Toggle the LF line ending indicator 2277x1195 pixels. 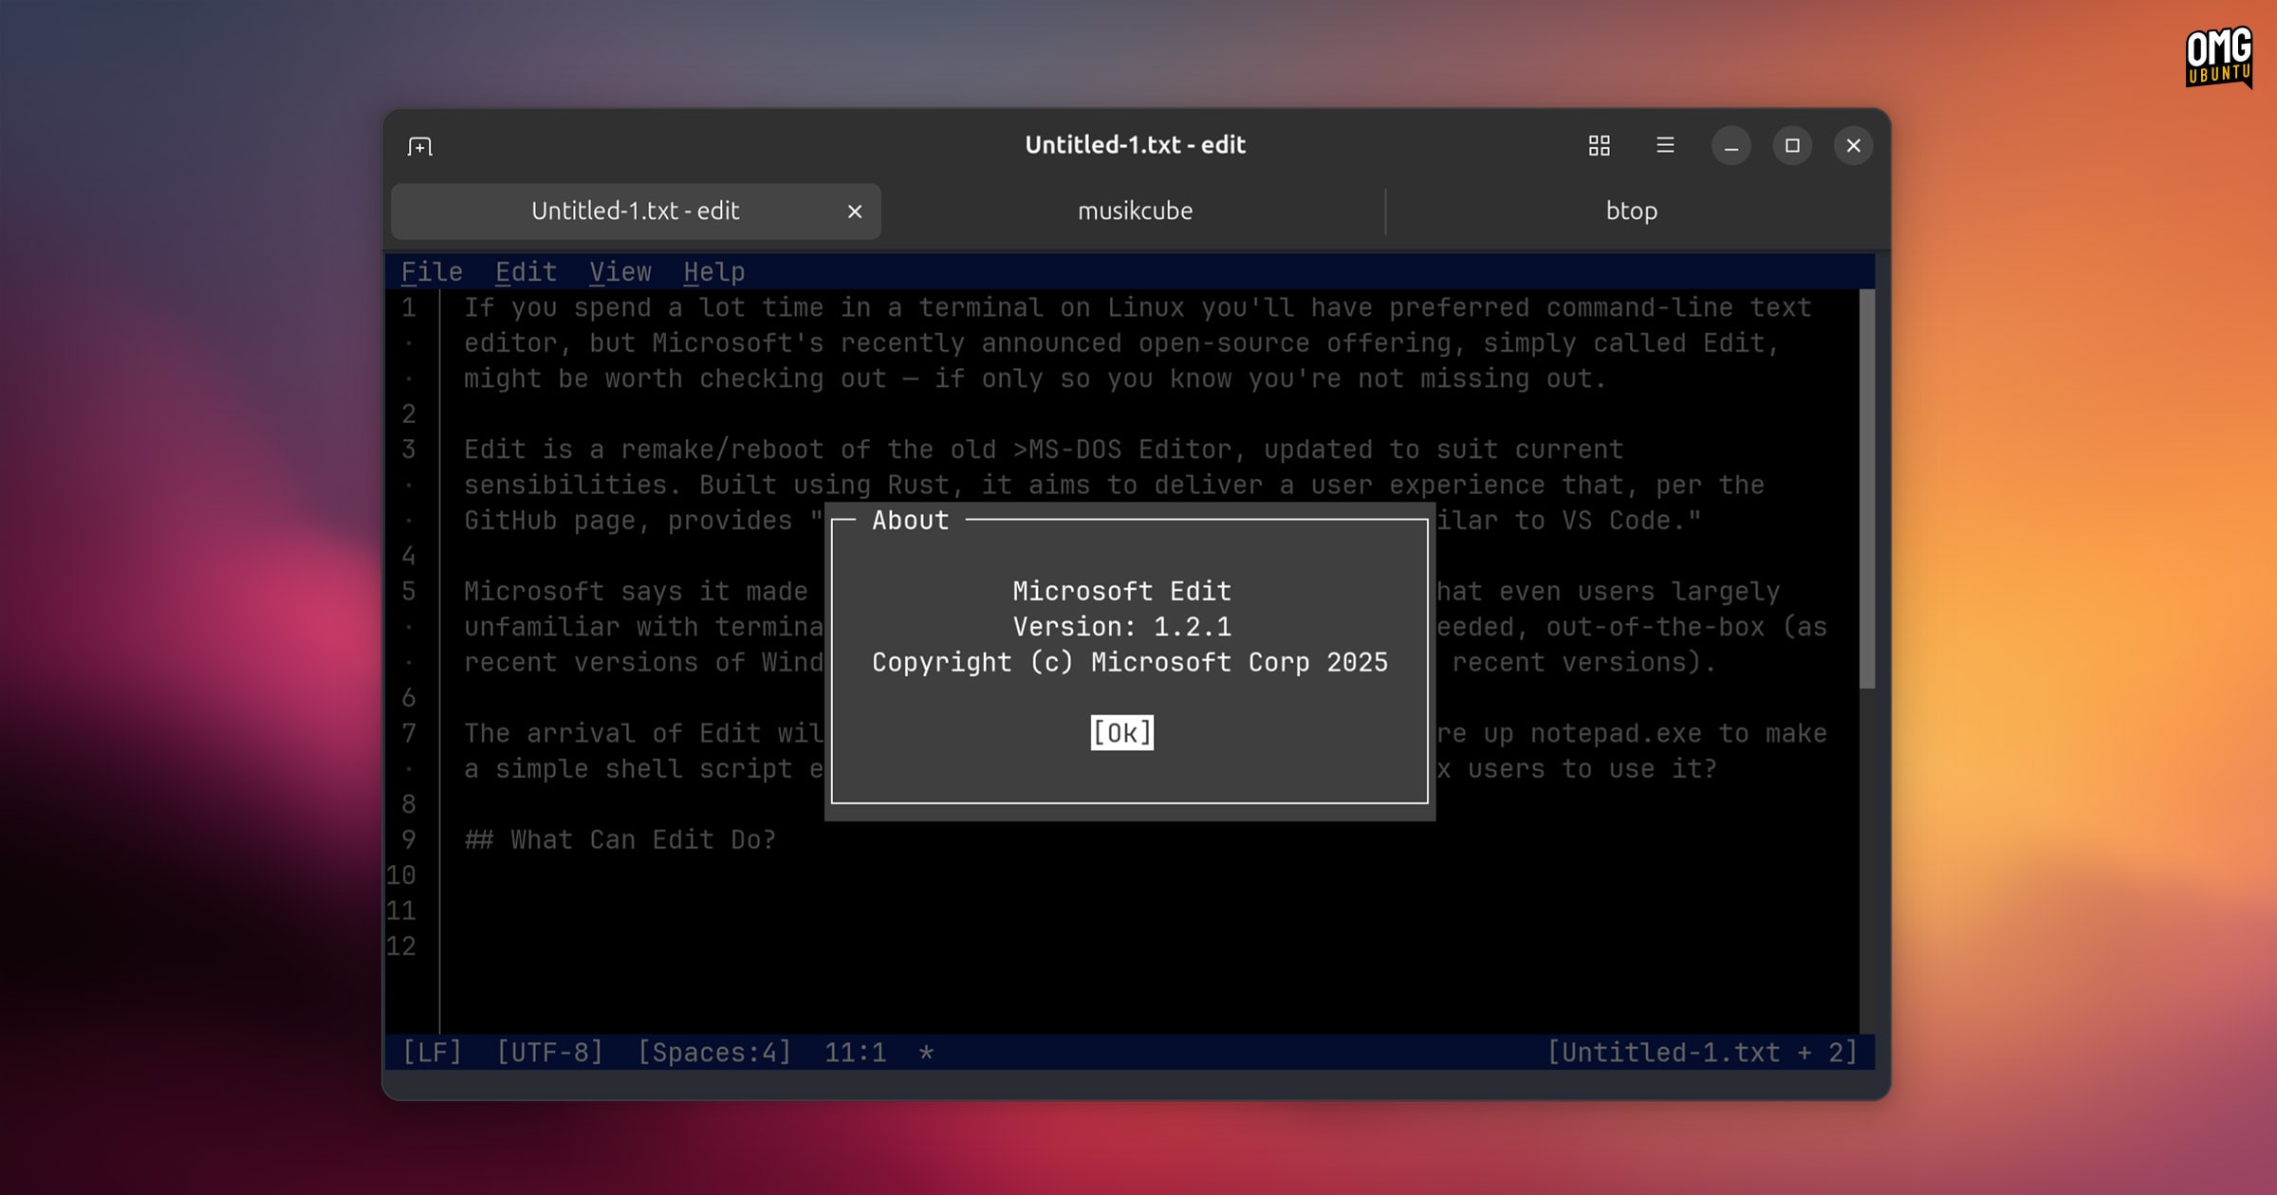[x=432, y=1053]
